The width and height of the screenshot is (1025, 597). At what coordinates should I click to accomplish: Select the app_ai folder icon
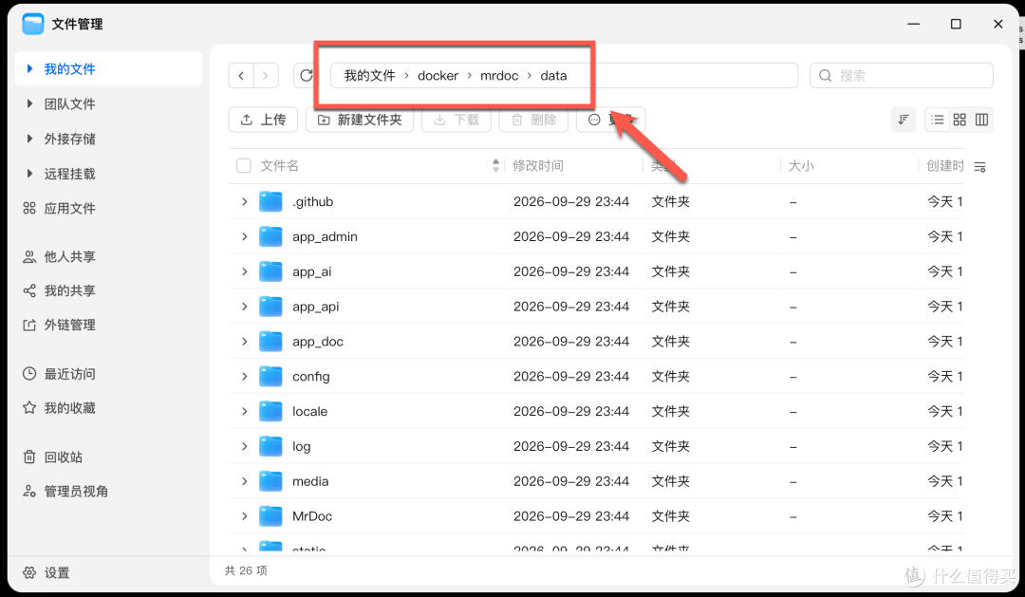(x=270, y=271)
